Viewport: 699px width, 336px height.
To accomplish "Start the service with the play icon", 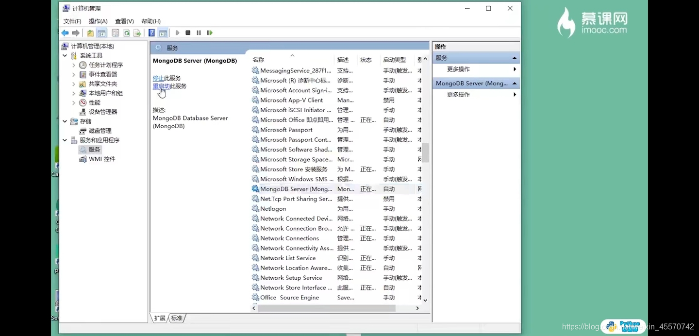I will (x=177, y=33).
